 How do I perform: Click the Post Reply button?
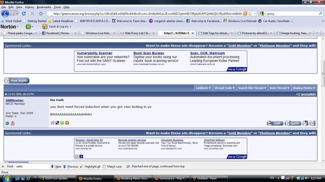click(x=17, y=81)
